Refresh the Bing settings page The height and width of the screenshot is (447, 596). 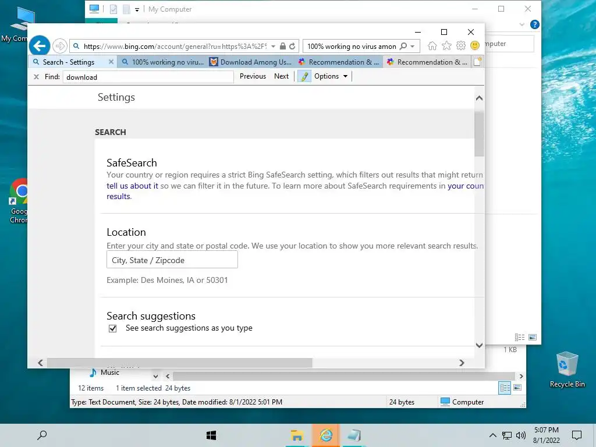292,47
